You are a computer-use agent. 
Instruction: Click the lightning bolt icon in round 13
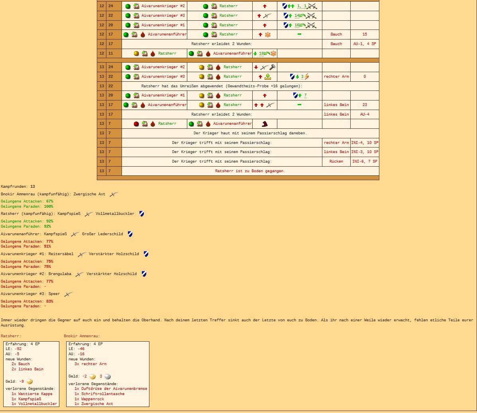pyautogui.click(x=306, y=77)
